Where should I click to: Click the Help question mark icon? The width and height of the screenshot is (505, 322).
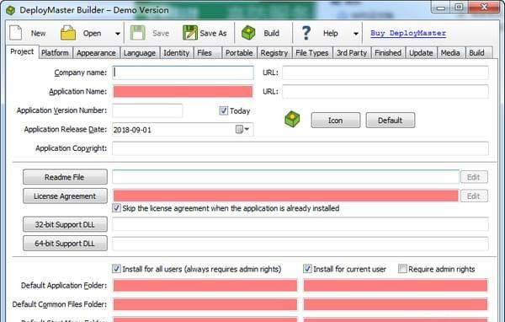coord(306,33)
